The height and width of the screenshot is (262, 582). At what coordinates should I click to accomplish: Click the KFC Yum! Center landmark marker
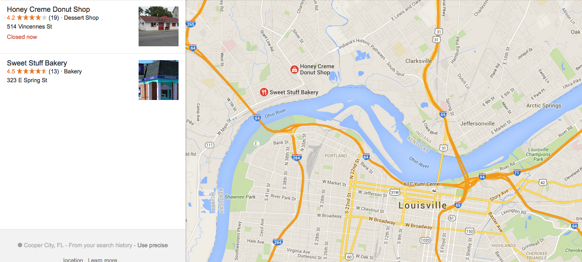(x=435, y=190)
